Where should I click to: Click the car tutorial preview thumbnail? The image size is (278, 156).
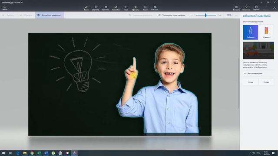pyautogui.click(x=258, y=50)
